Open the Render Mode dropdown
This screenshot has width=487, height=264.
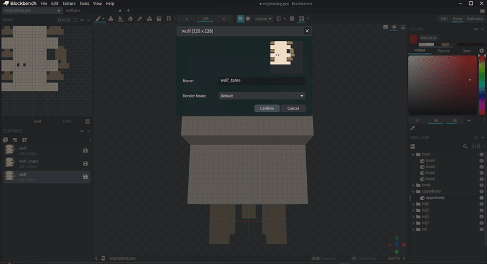pyautogui.click(x=262, y=96)
